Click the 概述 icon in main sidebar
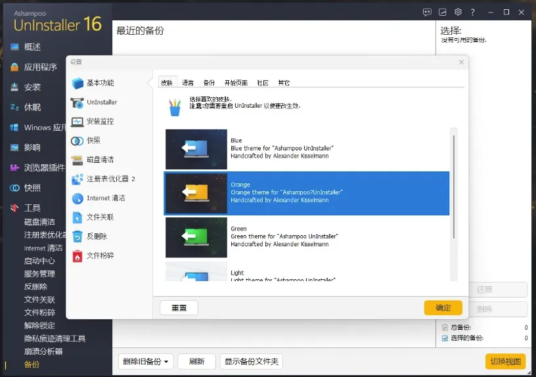The height and width of the screenshot is (377, 536). [14, 47]
